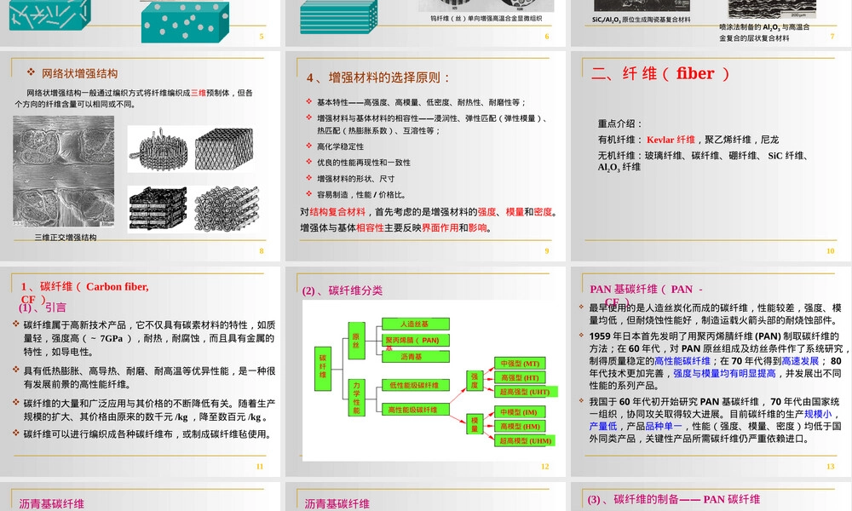This screenshot has height=511, width=852.
Task: Click the sentence starting 增强体与基体相容性
Action: tap(396, 227)
